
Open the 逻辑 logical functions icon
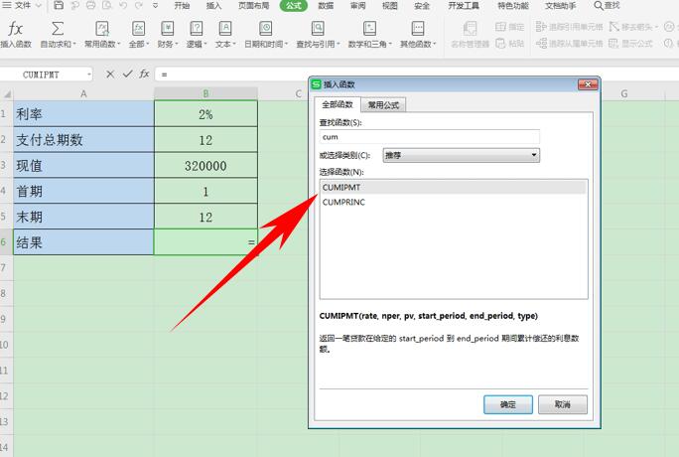197,29
